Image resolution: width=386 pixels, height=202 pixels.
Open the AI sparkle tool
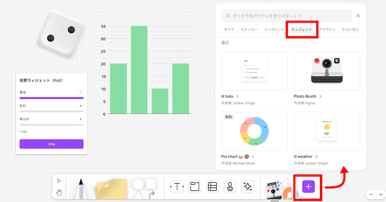pyautogui.click(x=248, y=187)
